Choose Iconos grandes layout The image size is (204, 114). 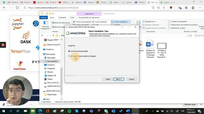(100, 22)
